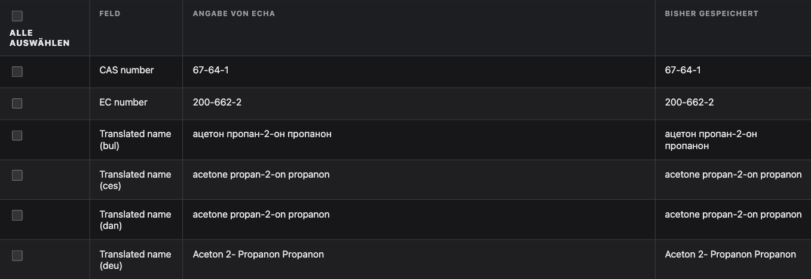
Task: Click the ECHA EC number value 200-662-2
Action: coord(217,103)
